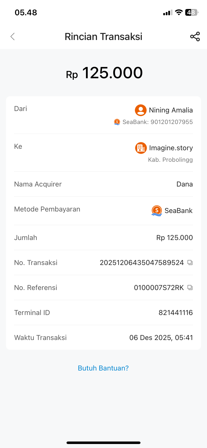Viewport: 207px width, 448px height.
Task: Tap the SeaBank account number 901201207955
Action: coord(171,122)
